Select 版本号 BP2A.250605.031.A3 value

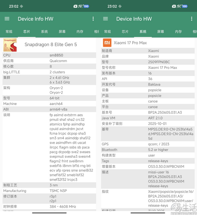(x=165, y=113)
